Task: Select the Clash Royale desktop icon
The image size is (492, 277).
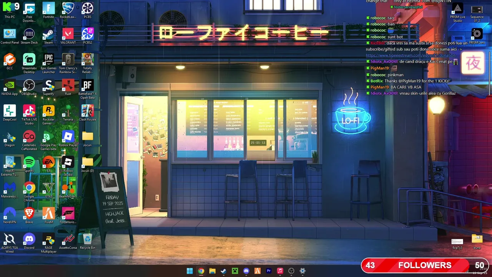Action: (88, 113)
